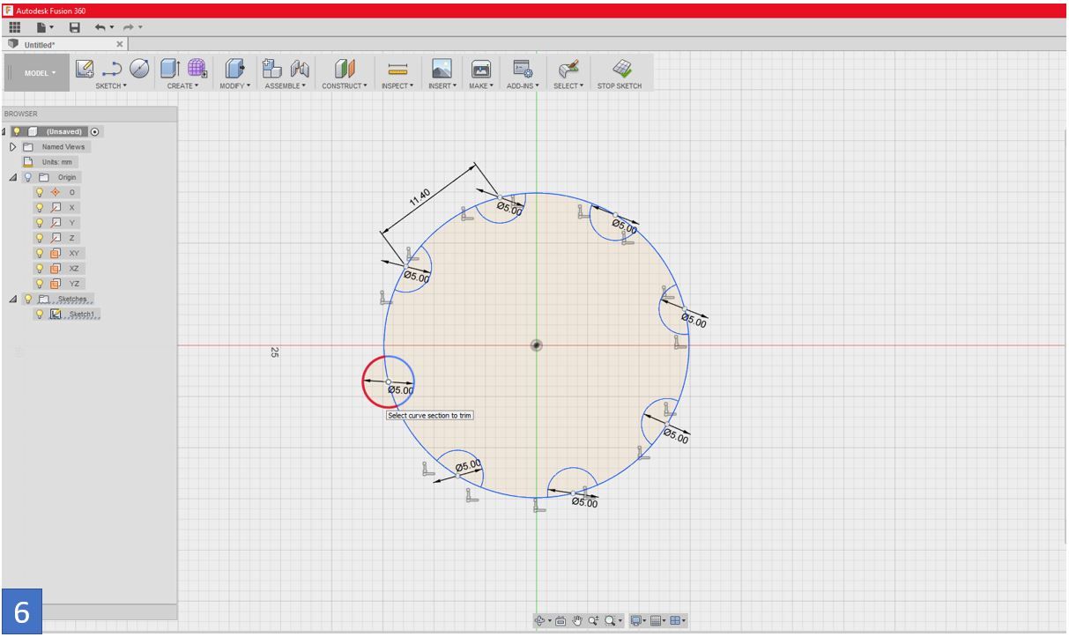
Task: Click the Construct plane icon
Action: [344, 69]
